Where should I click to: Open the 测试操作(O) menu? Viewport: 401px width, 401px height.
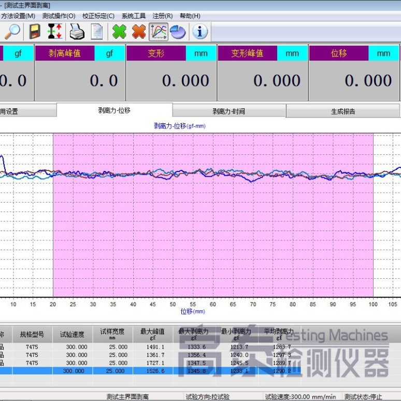(x=59, y=16)
